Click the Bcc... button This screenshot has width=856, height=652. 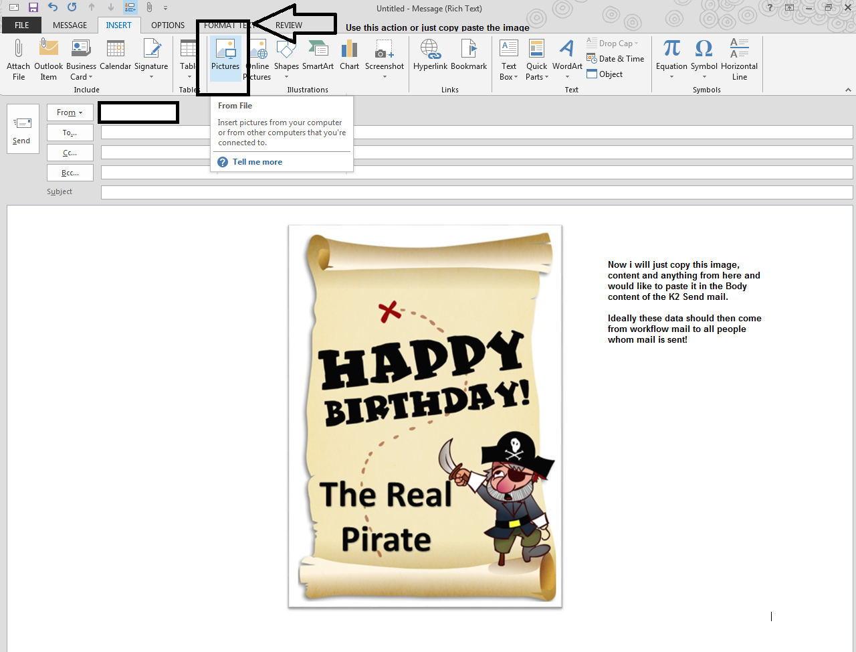click(x=70, y=173)
